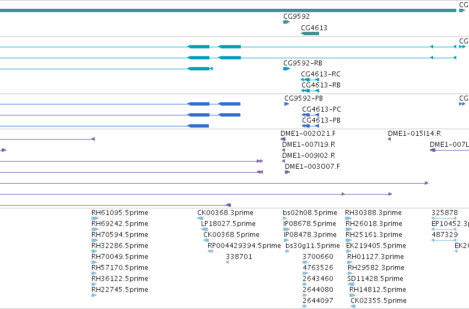The width and height of the screenshot is (469, 309).
Task: Click the CK00368.3prime EST label
Action: click(x=225, y=213)
